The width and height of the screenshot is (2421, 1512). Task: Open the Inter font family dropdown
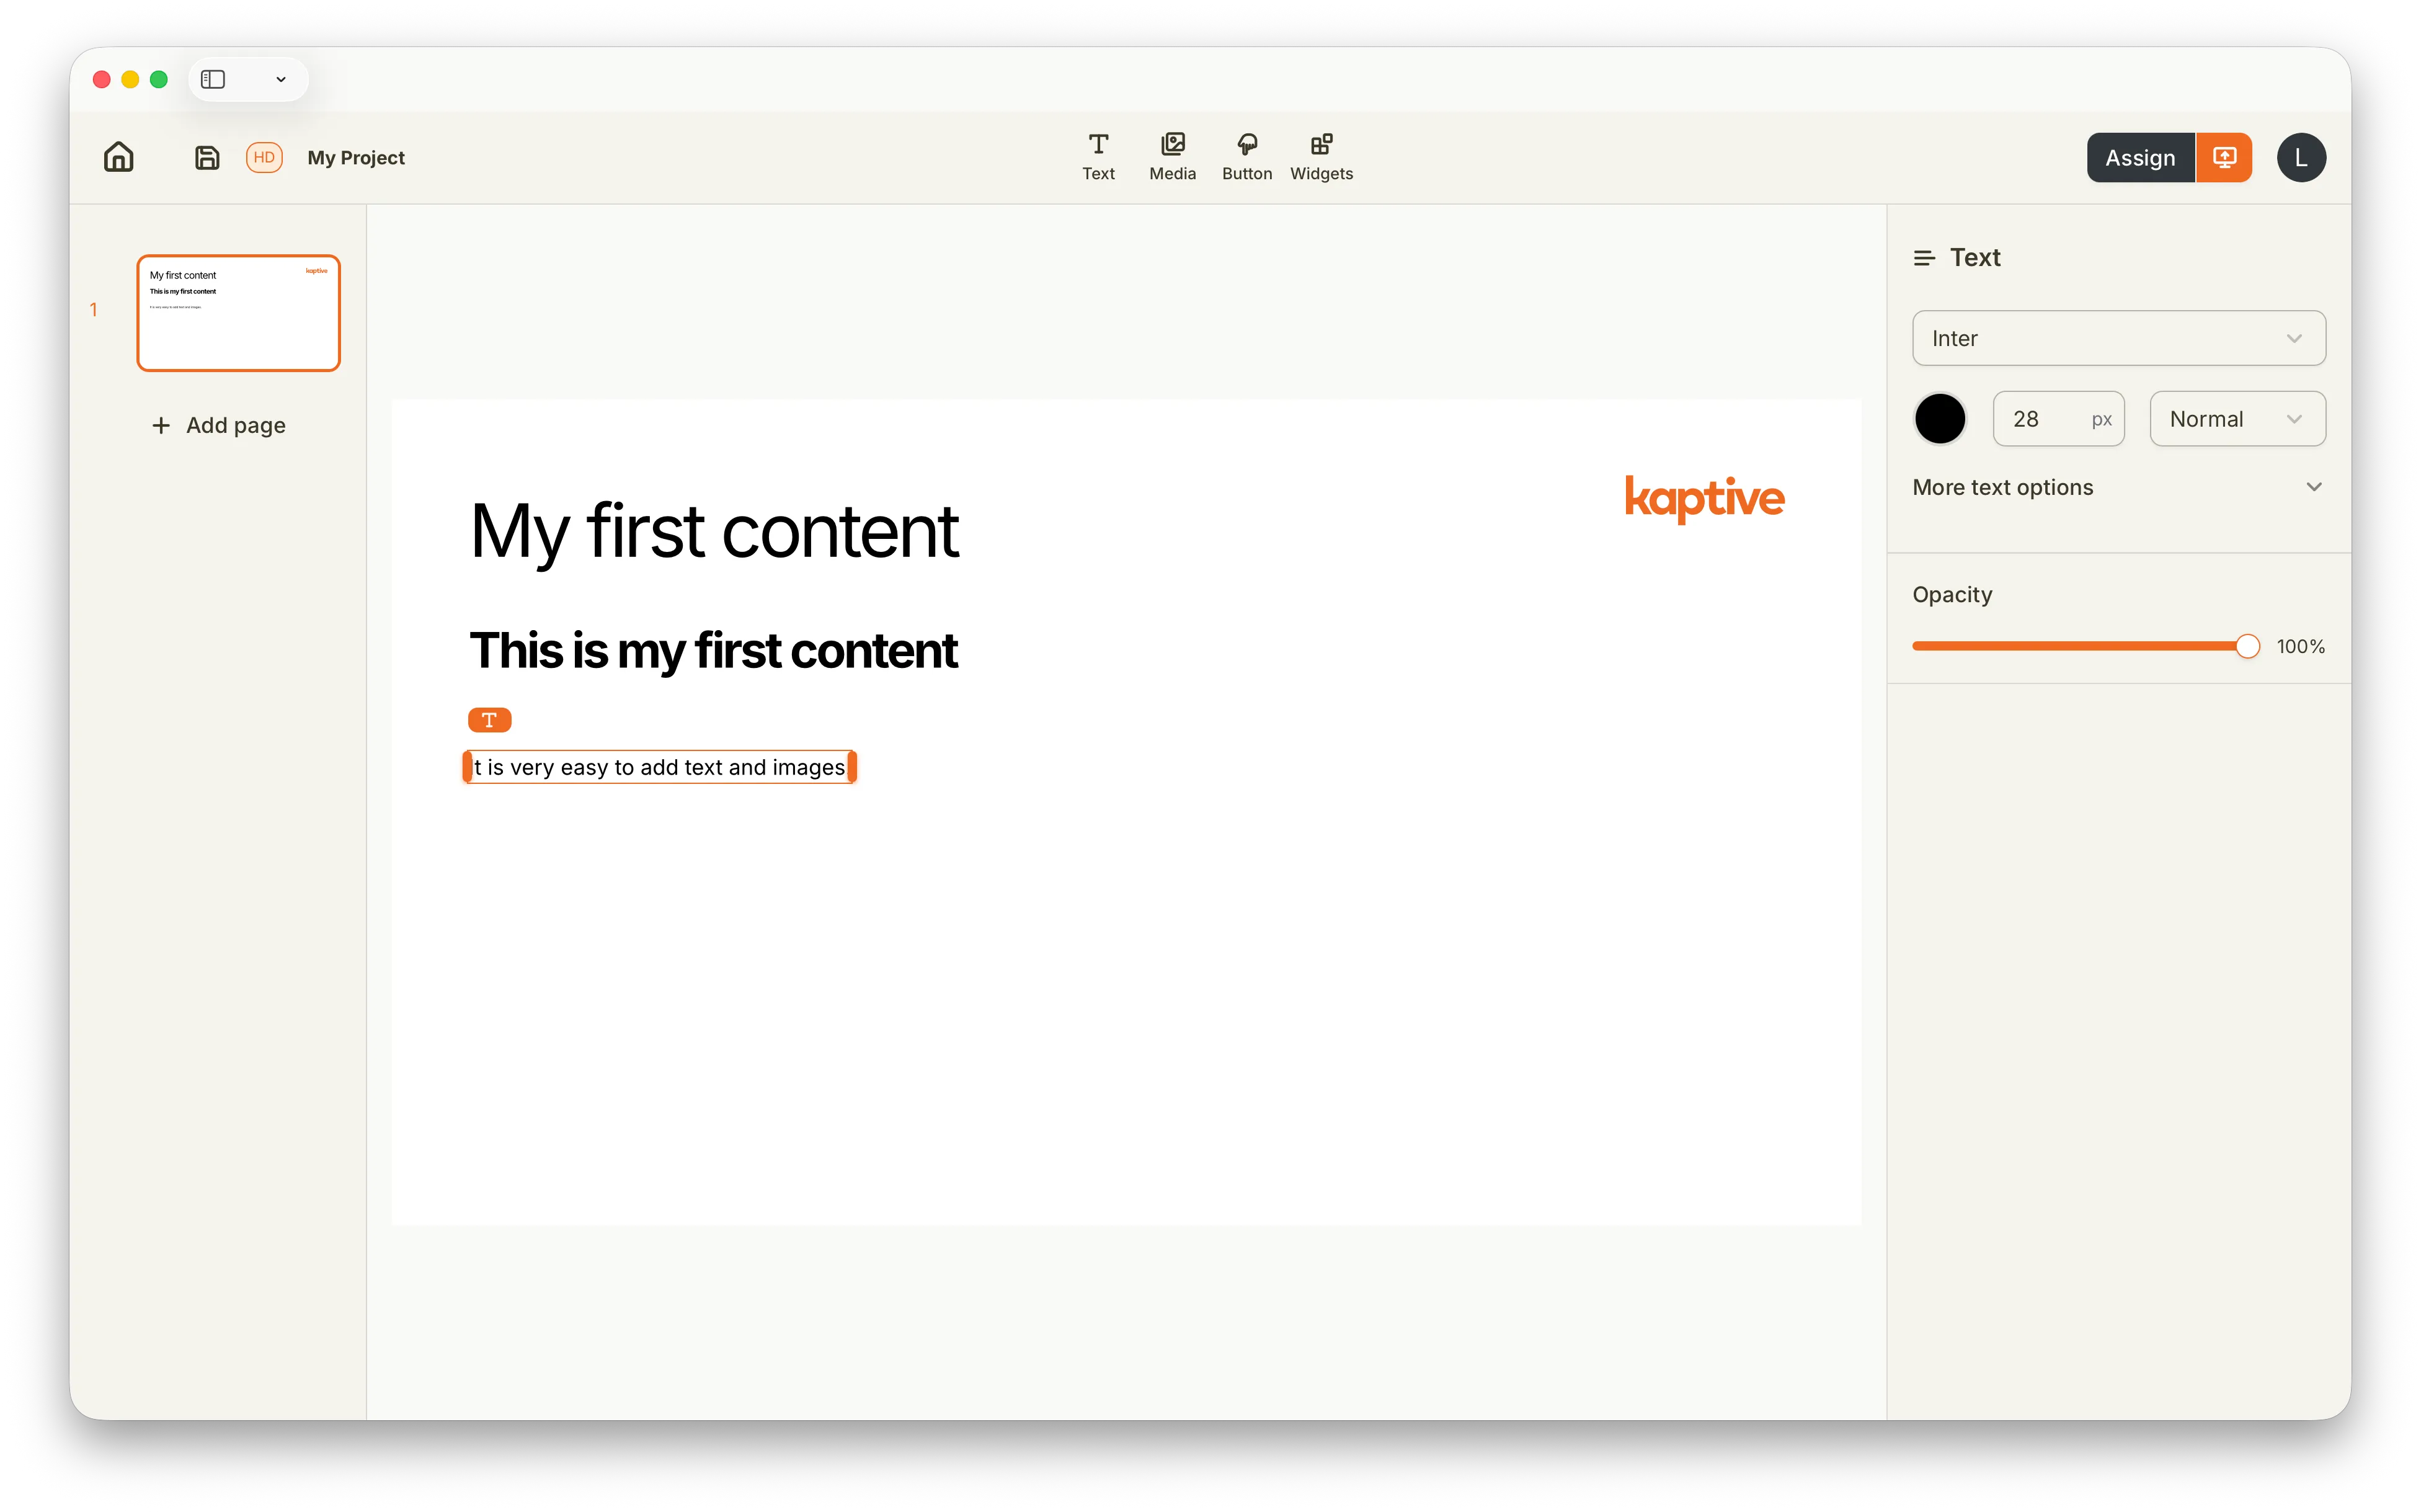pyautogui.click(x=2118, y=338)
